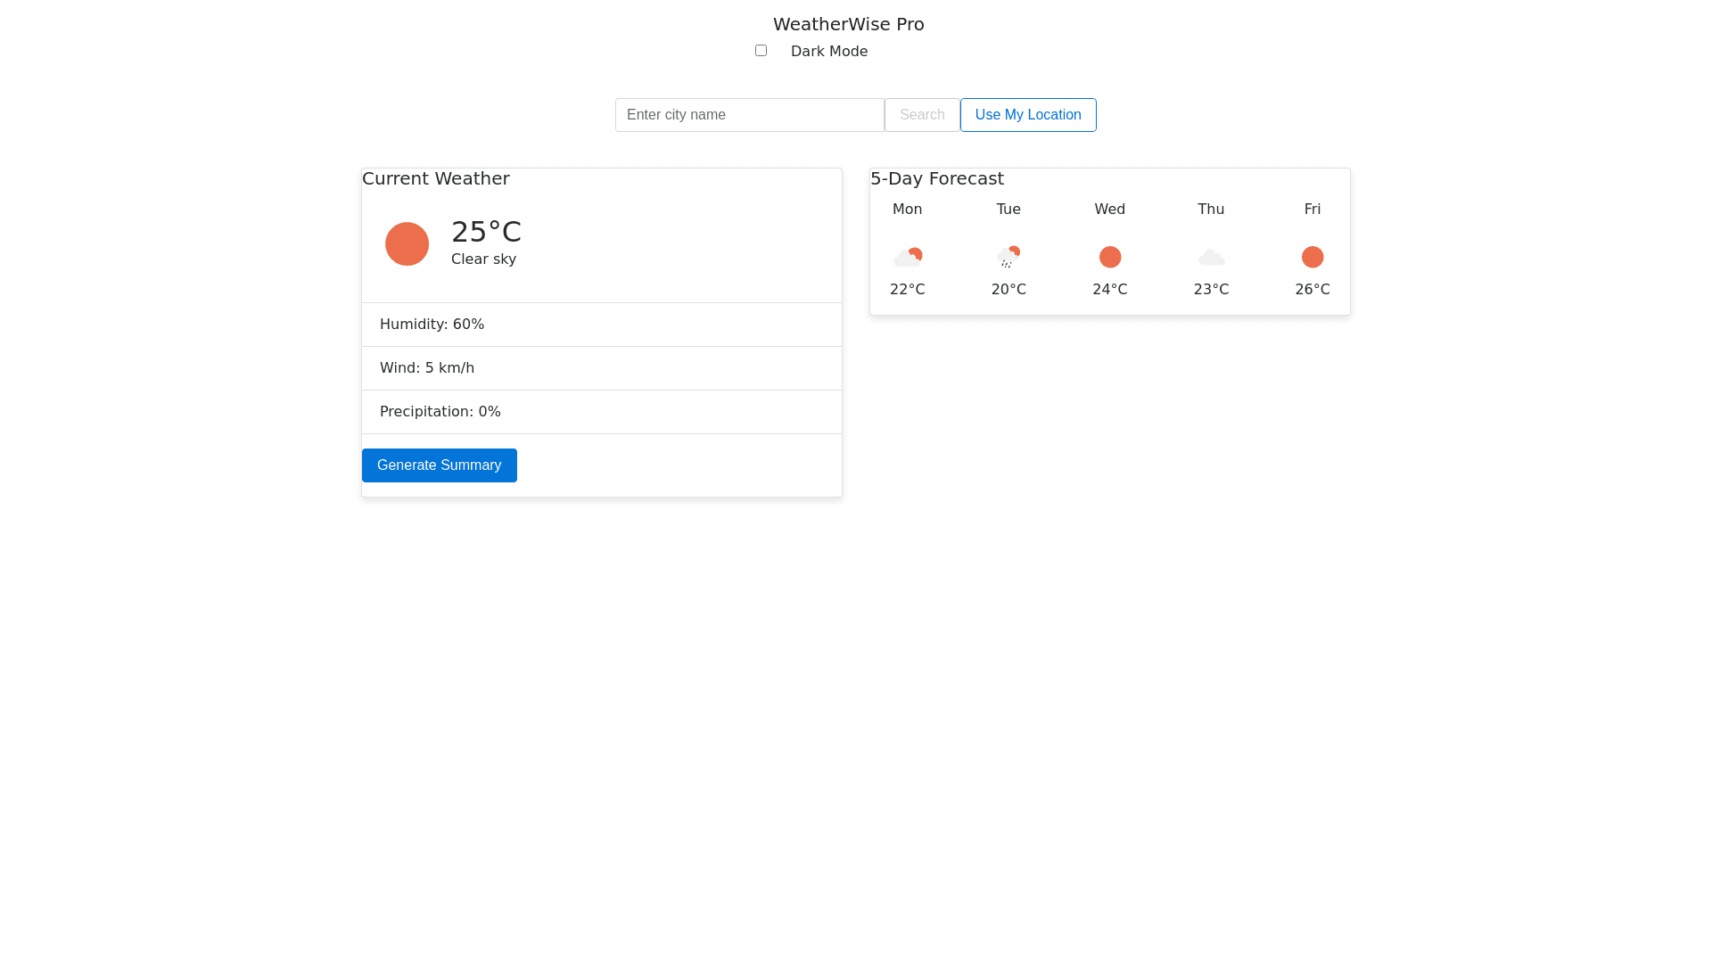Click the Dark Mode label text
Screen dimensions: 1712x963
(828, 52)
